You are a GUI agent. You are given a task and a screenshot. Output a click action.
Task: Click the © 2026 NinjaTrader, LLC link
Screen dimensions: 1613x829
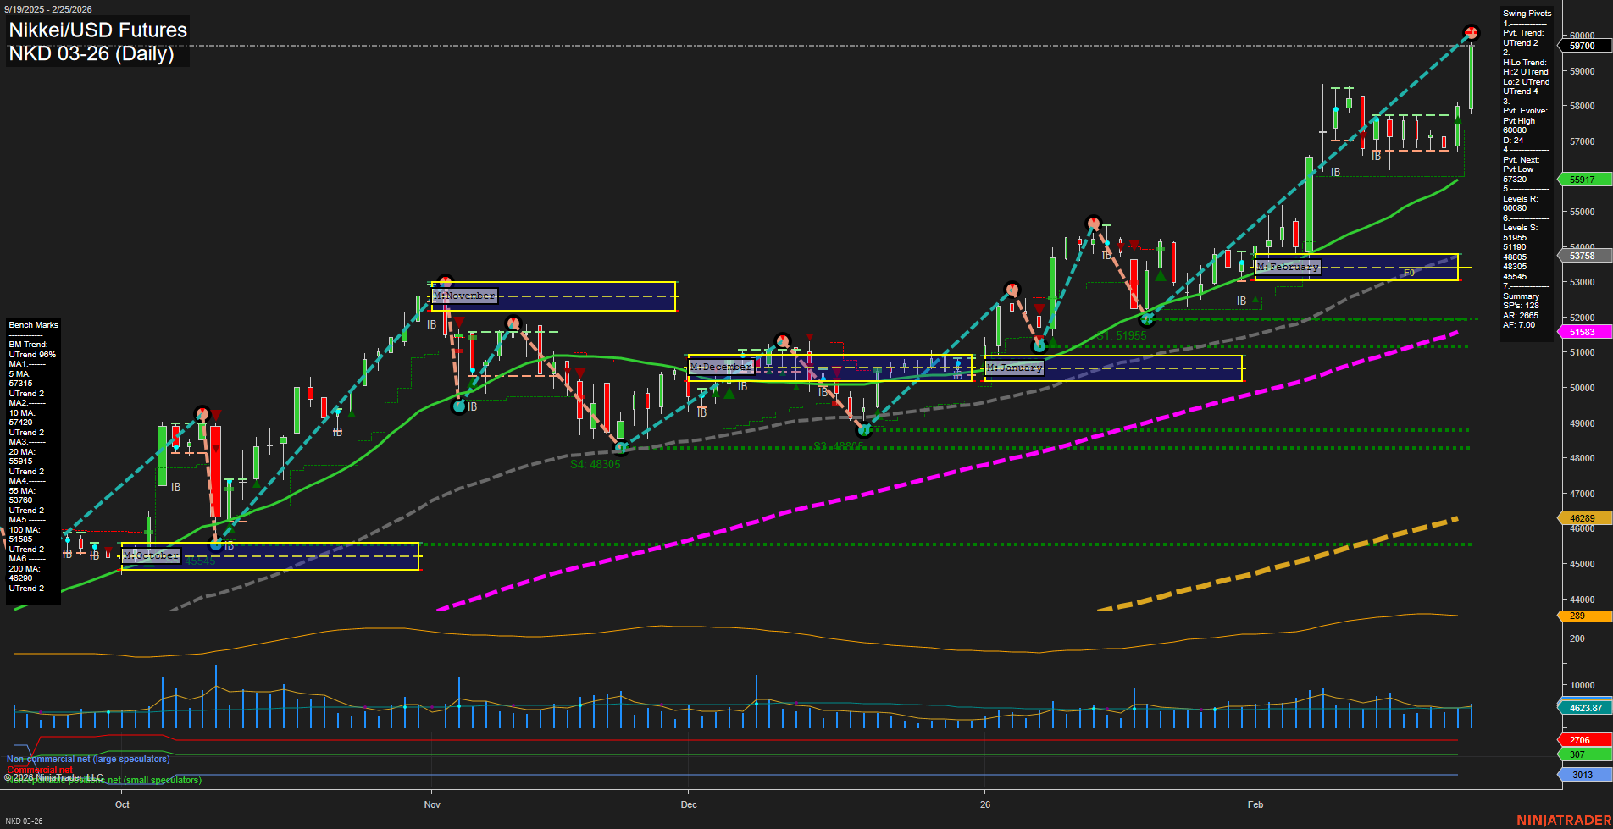click(53, 776)
